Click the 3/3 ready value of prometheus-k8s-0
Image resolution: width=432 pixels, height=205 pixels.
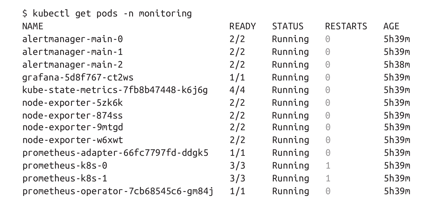tap(237, 166)
